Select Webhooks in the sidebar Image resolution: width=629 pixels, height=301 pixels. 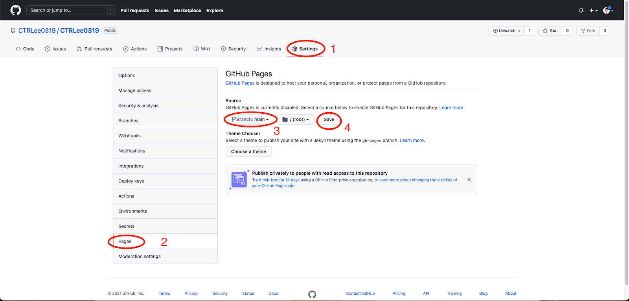[x=165, y=136]
